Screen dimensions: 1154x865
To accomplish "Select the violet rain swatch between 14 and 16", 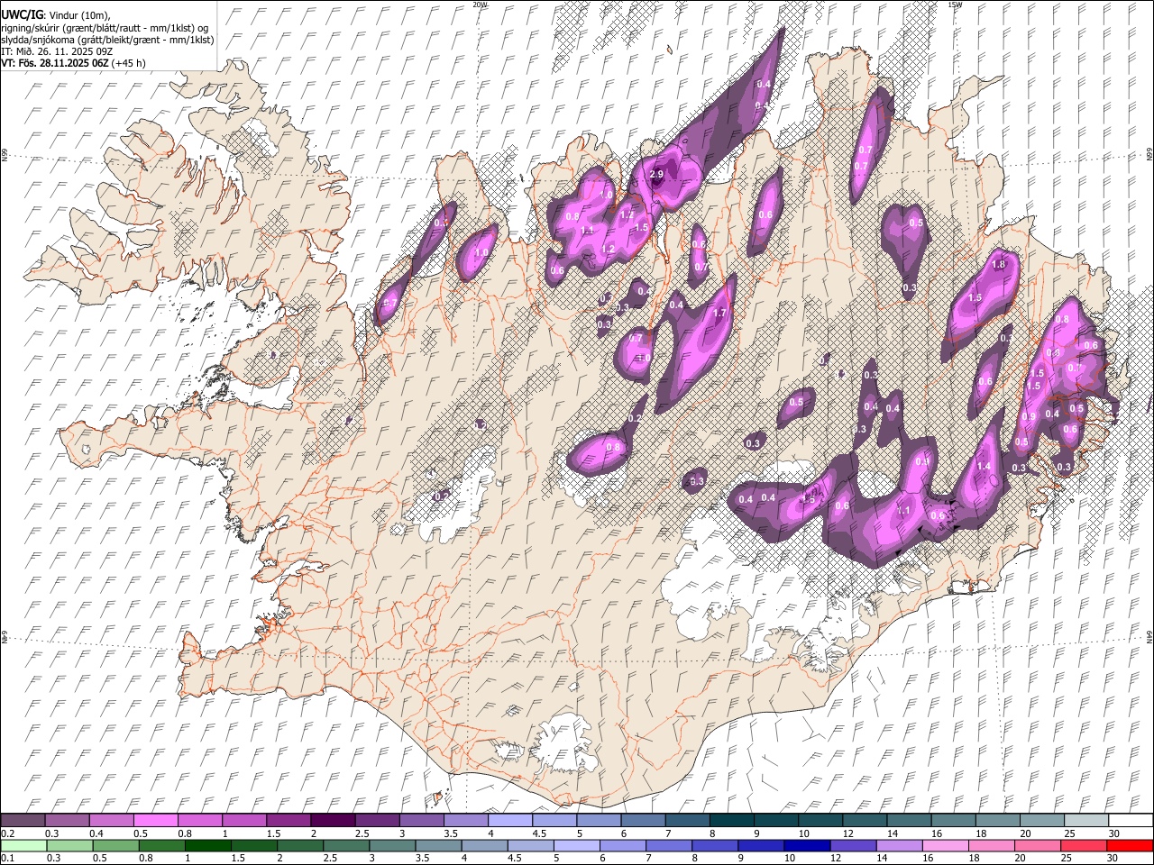I will click(x=899, y=845).
